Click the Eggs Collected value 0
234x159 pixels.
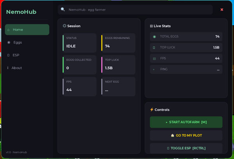[67, 68]
